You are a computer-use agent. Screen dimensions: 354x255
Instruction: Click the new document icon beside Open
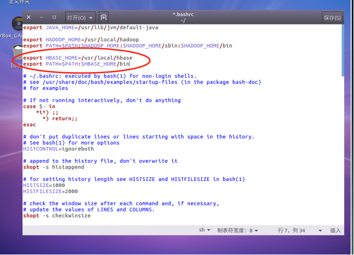pos(104,17)
